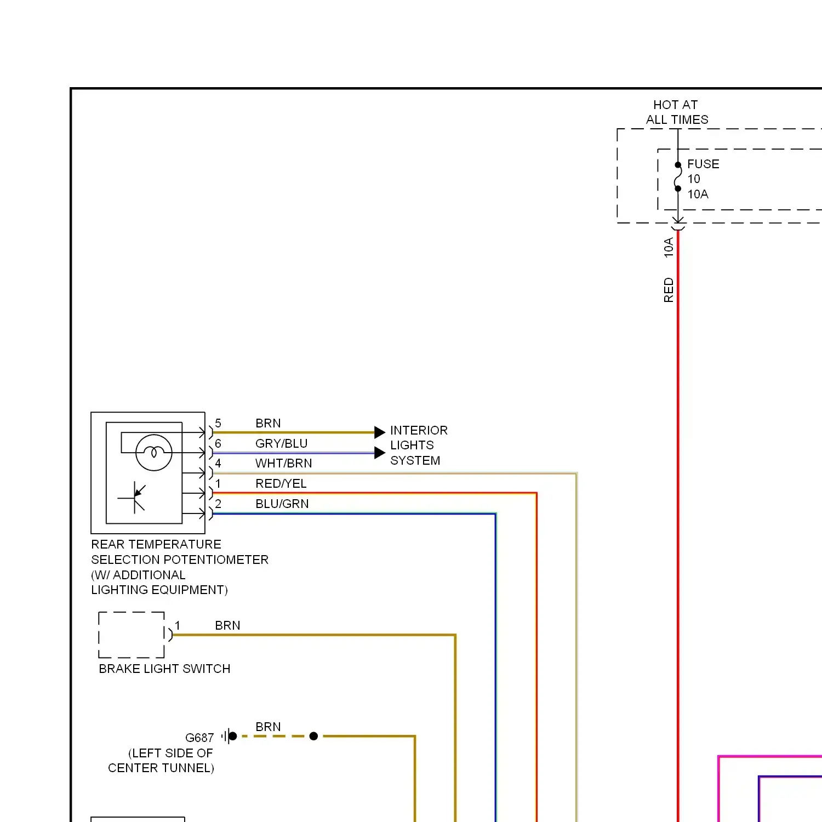The width and height of the screenshot is (822, 822).
Task: Click the BRAKE LIGHT SWITCH label
Action: click(x=164, y=669)
